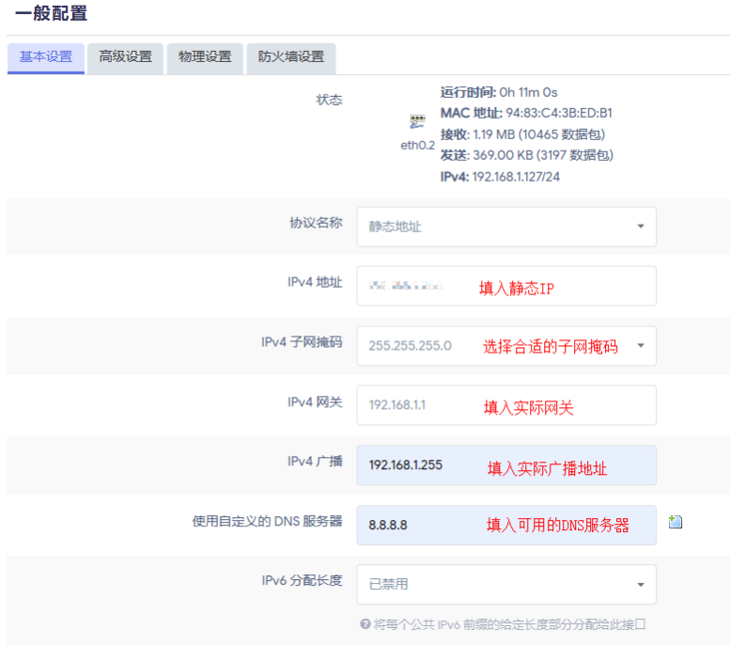Image resolution: width=730 pixels, height=645 pixels.
Task: Click the help icon beside the IPv6 prefix hint
Action: (365, 624)
